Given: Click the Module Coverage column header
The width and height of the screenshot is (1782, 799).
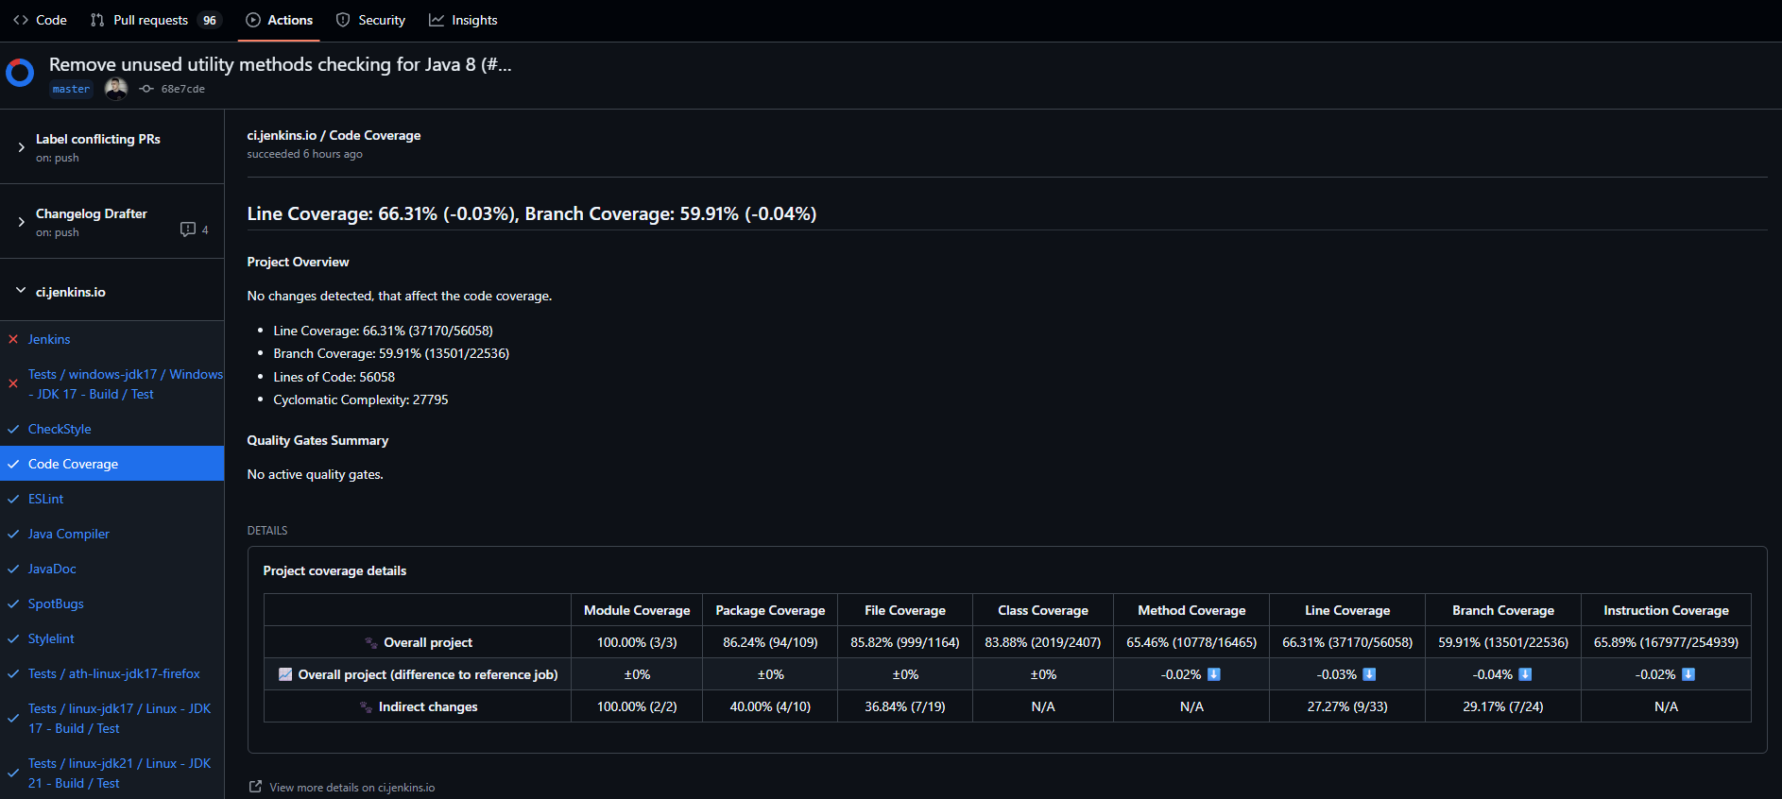Looking at the screenshot, I should pyautogui.click(x=637, y=610).
